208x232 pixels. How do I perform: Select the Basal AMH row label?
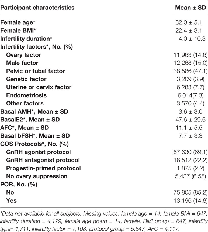point(34,112)
